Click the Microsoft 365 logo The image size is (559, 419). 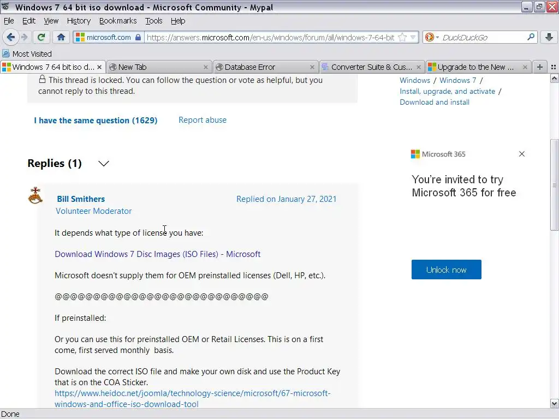click(x=438, y=154)
